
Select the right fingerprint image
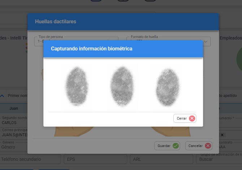point(168,86)
